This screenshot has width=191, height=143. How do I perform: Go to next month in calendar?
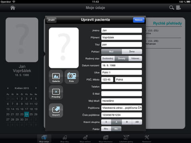coord(36,88)
